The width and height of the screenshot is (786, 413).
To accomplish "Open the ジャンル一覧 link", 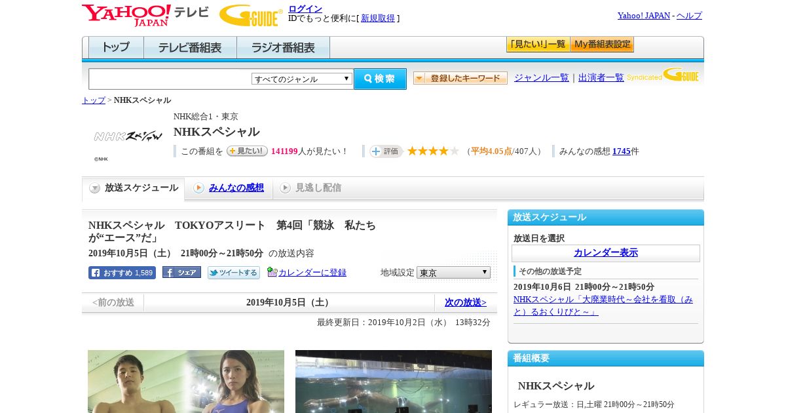I will coord(541,77).
